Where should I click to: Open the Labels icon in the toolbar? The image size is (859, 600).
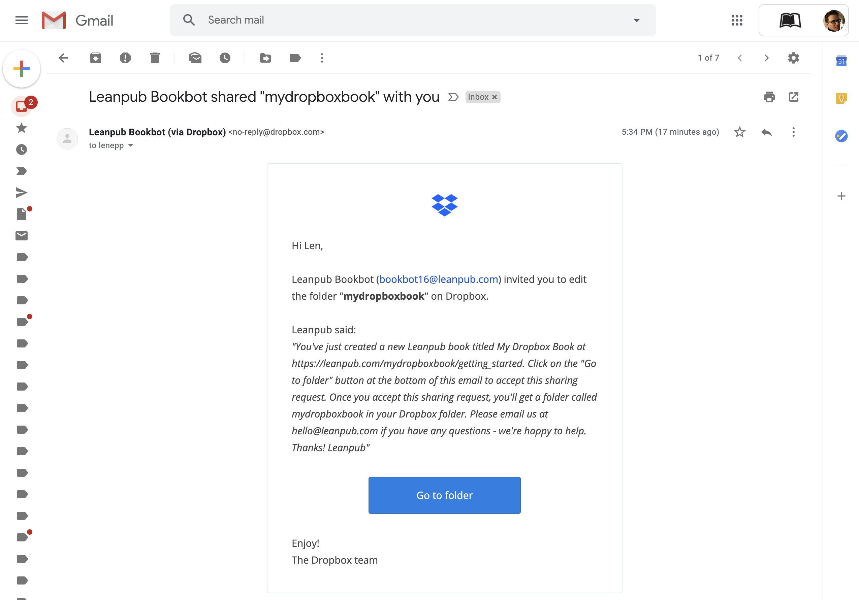[295, 58]
